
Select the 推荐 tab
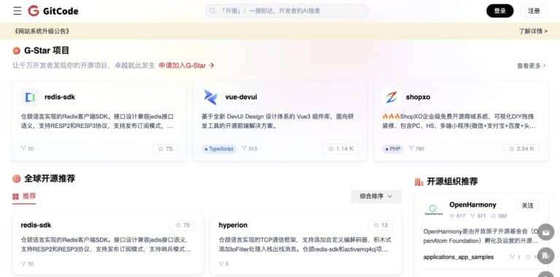tap(24, 196)
